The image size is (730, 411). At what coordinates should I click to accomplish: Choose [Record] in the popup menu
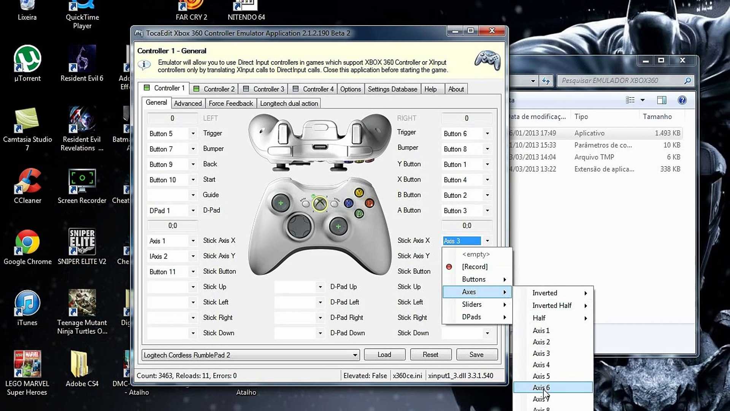pyautogui.click(x=477, y=267)
